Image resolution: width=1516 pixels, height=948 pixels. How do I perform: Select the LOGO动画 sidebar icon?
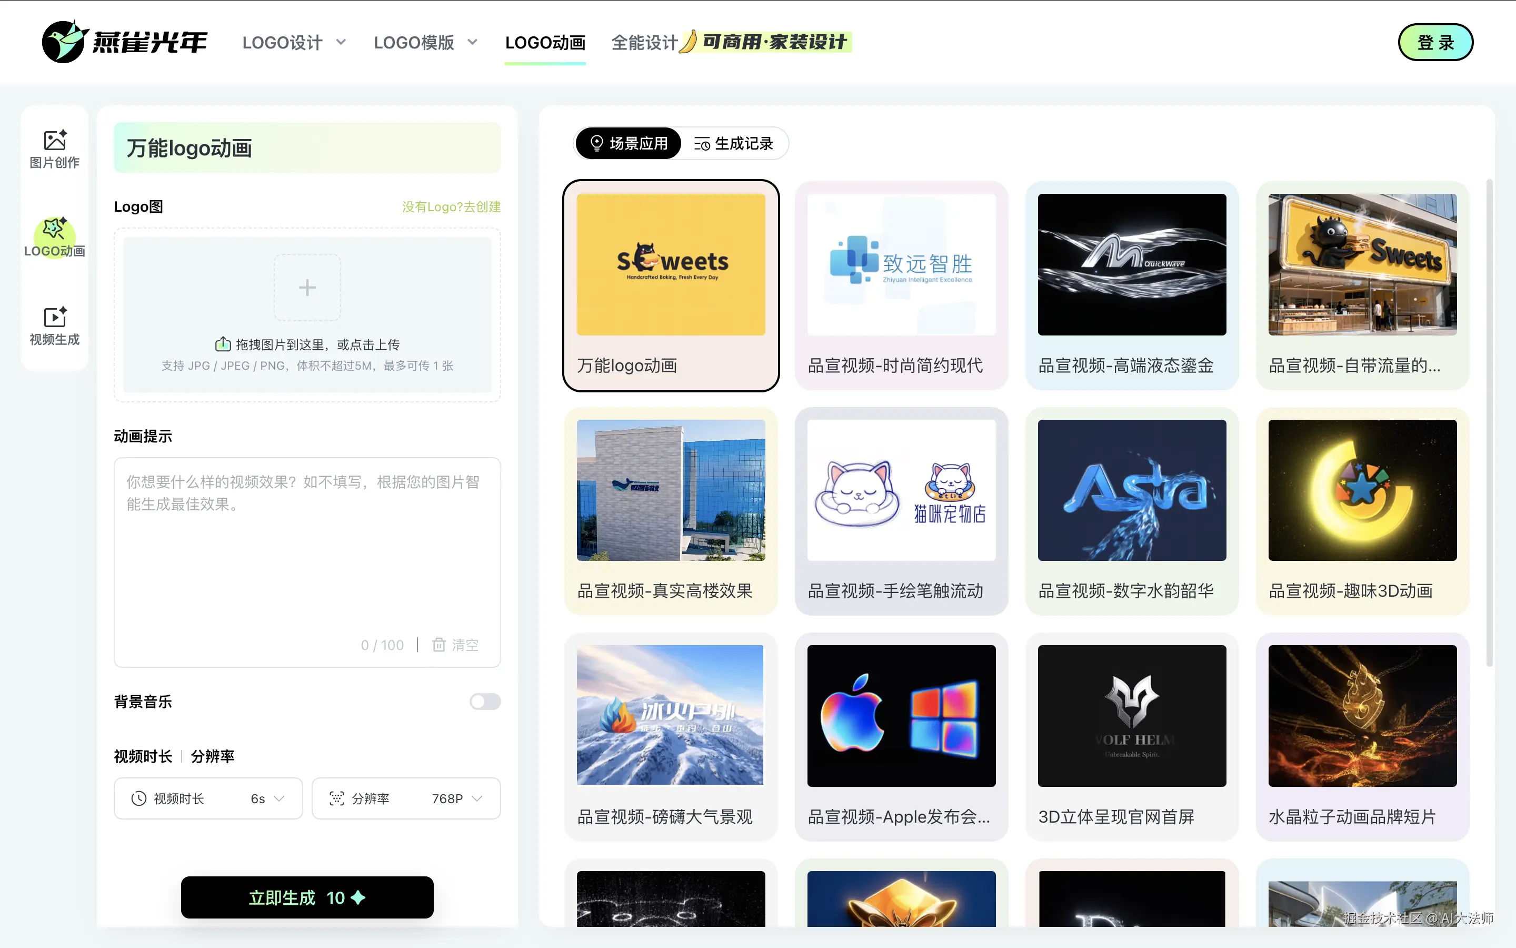55,237
